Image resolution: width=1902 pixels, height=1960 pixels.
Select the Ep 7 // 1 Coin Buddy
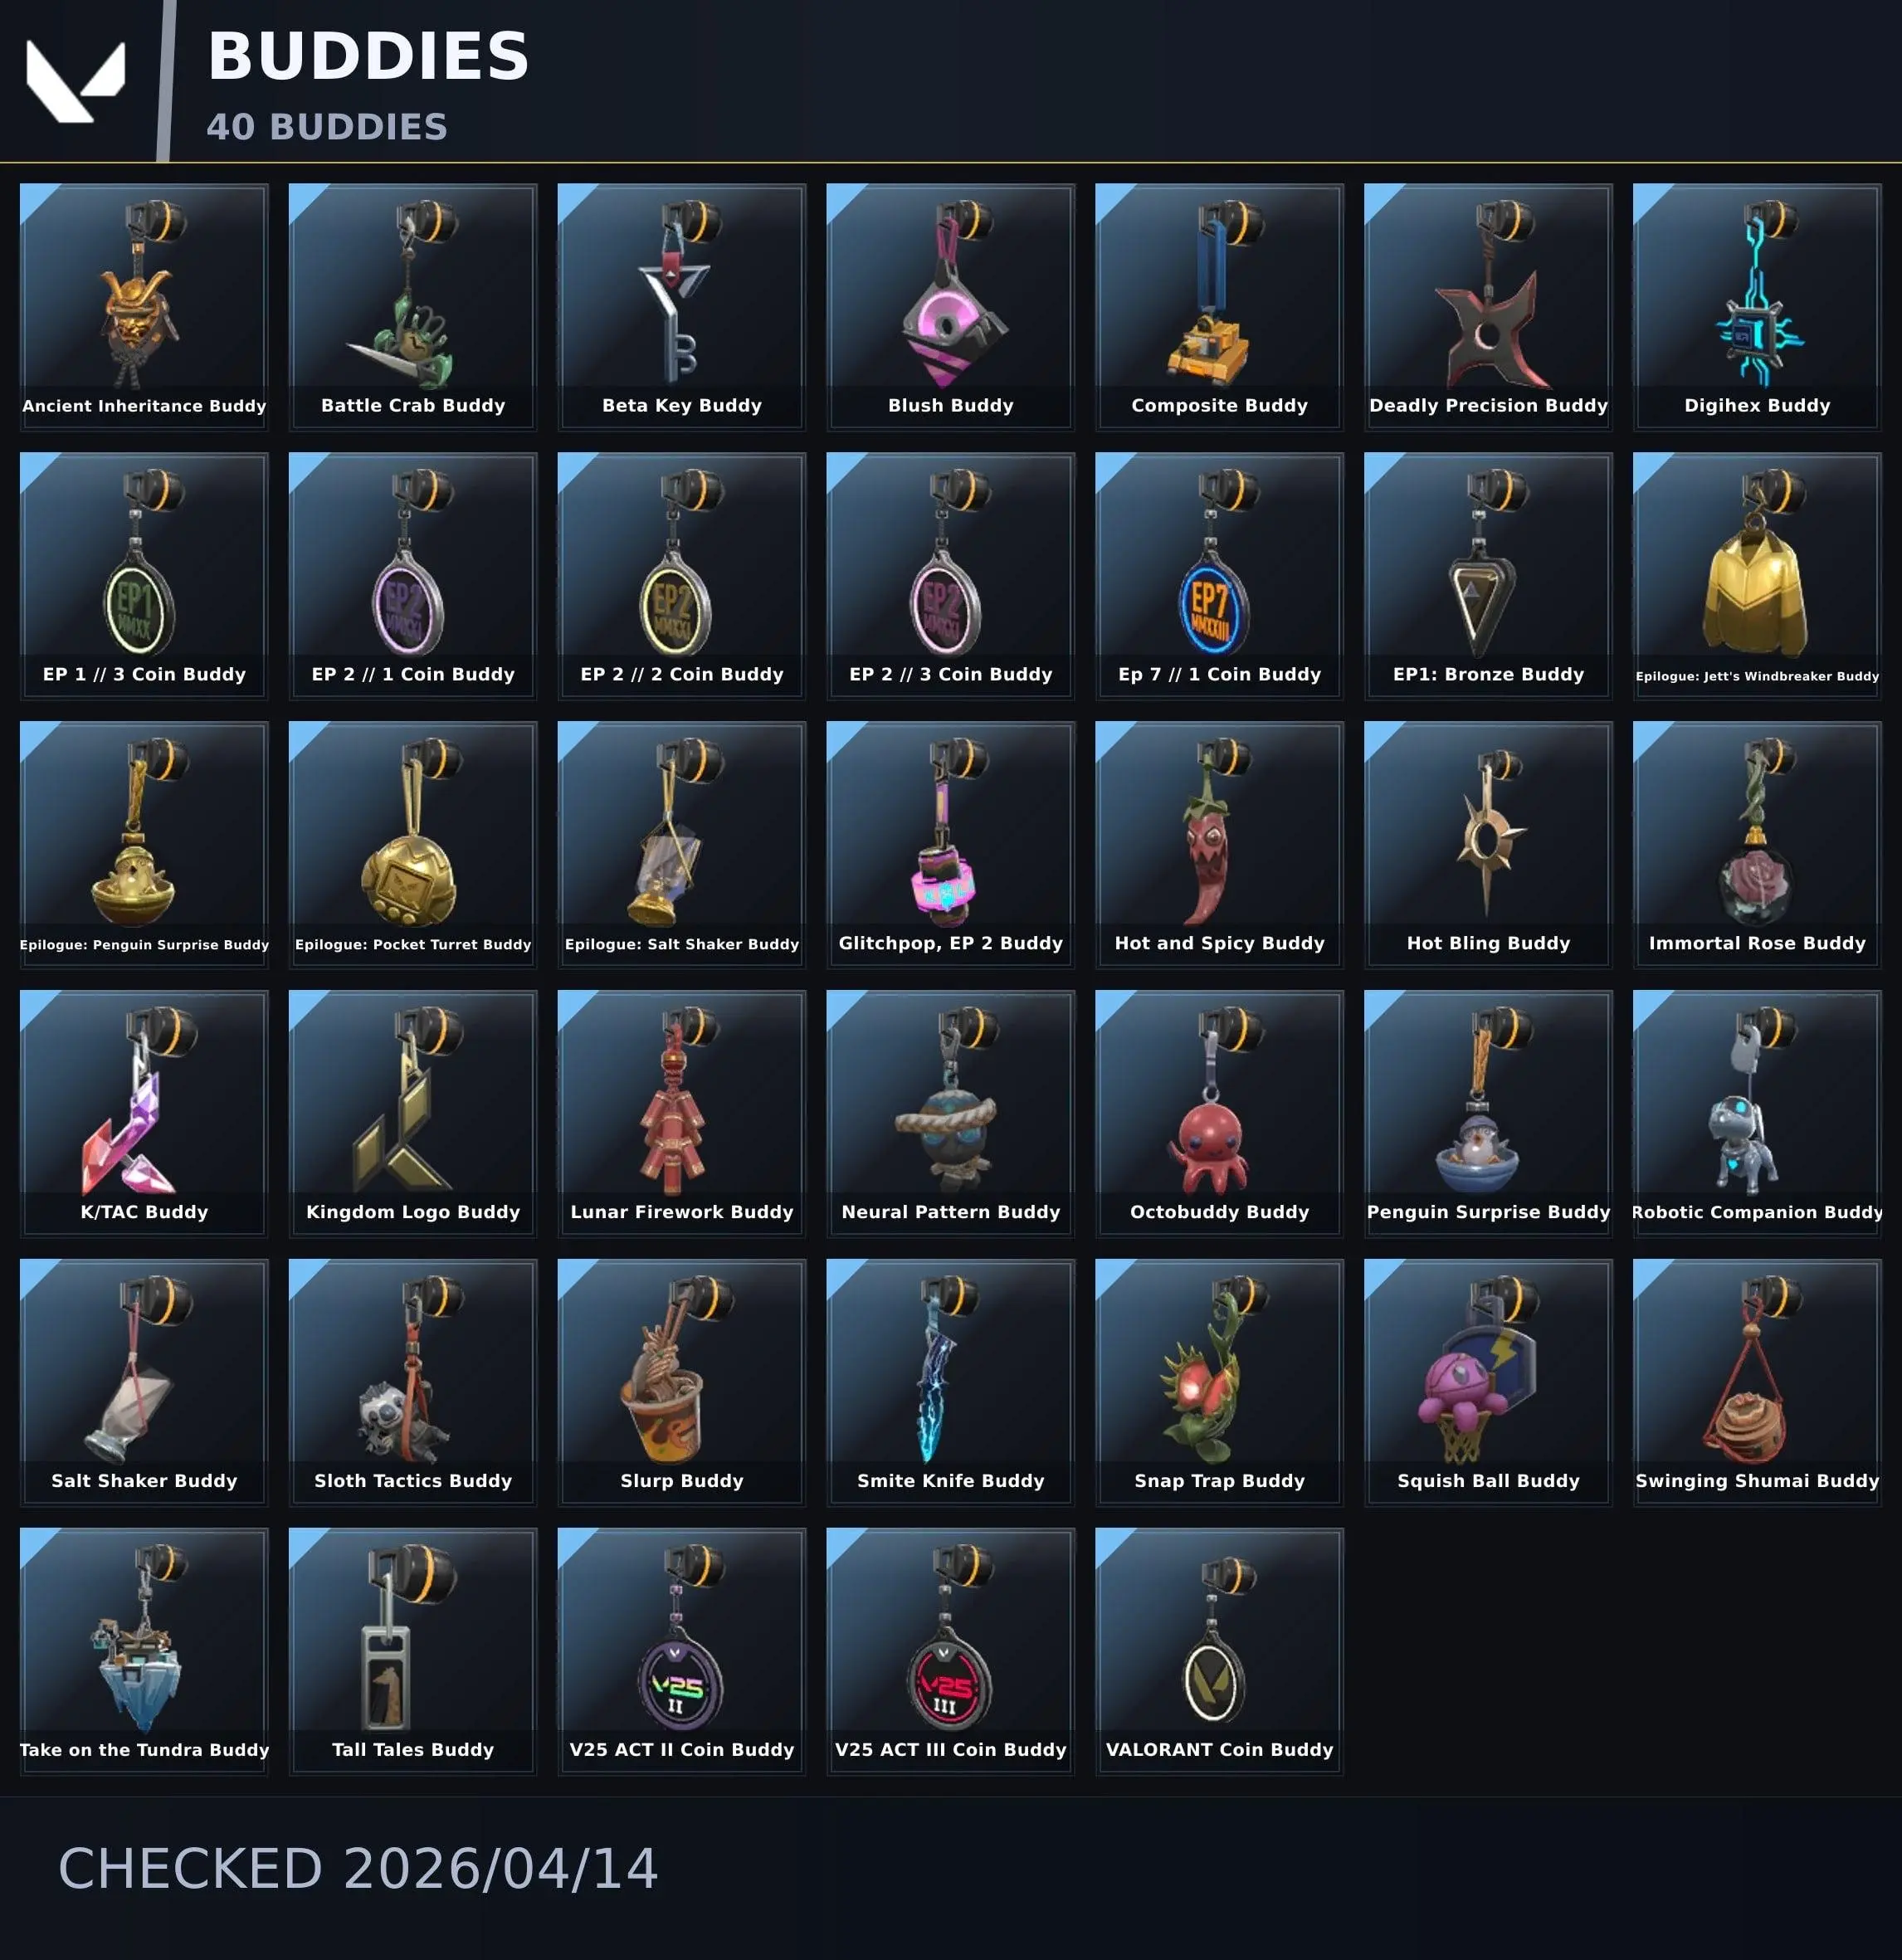coord(1220,576)
